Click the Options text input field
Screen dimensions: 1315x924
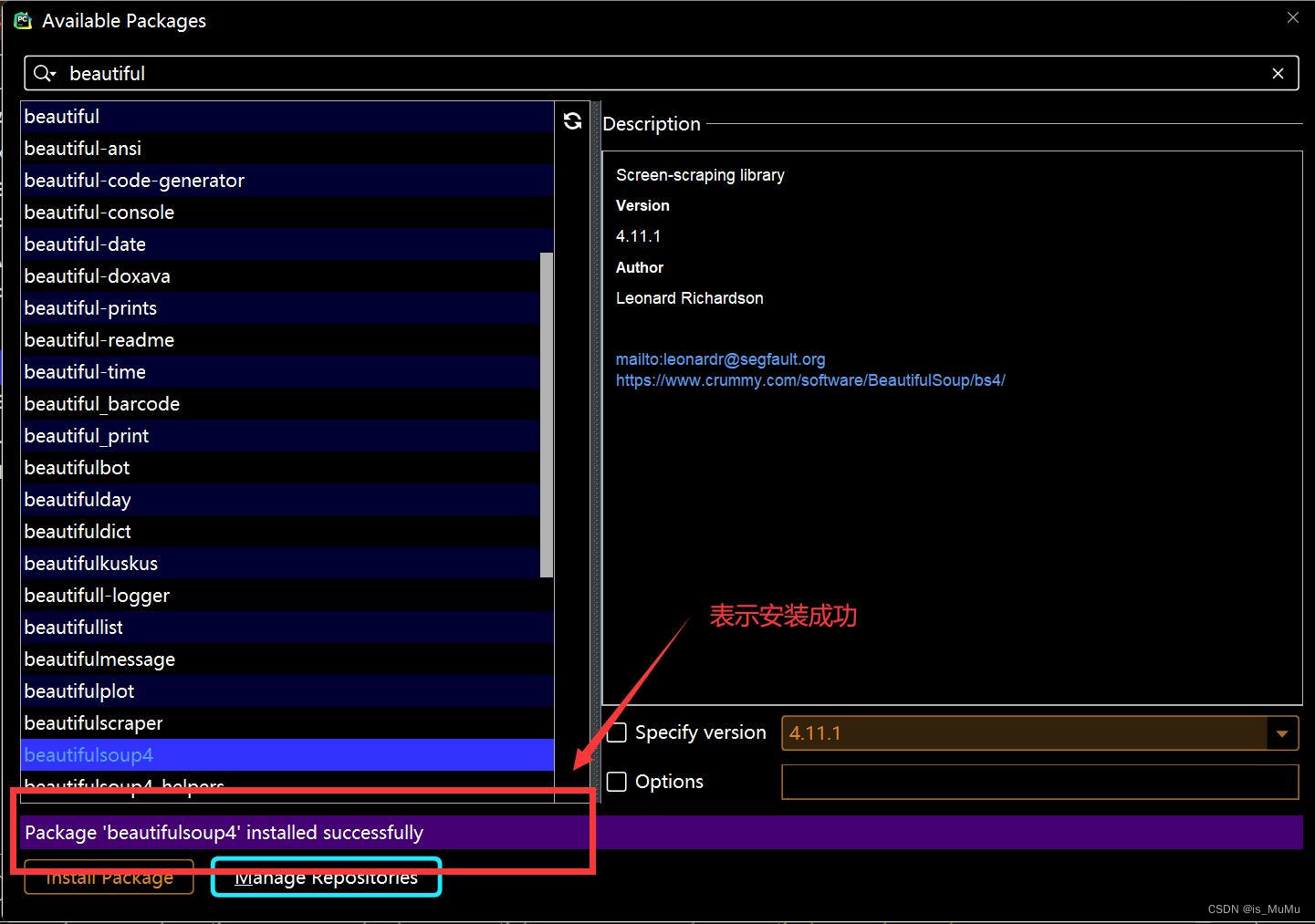[x=1039, y=782]
